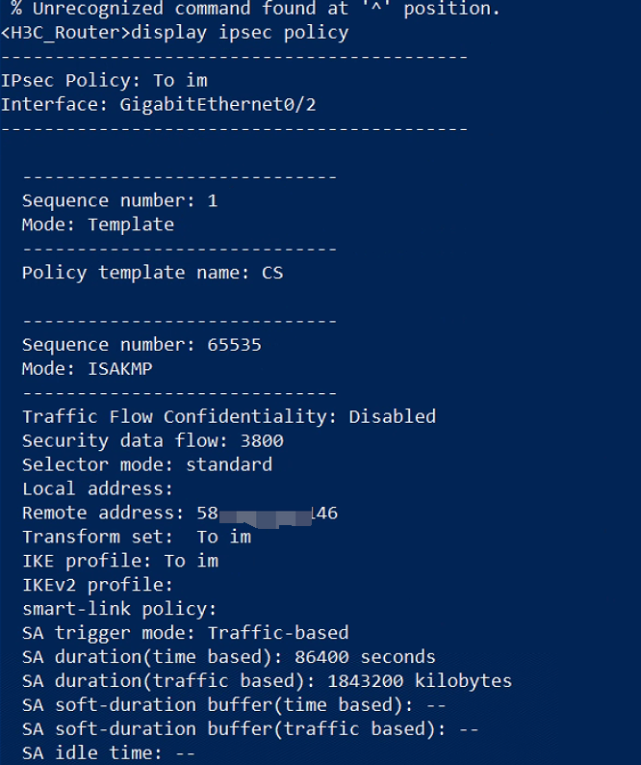Viewport: 641px width, 765px height.
Task: Click the 'Interface: GigabitEthernet0/2' line
Action: (x=159, y=105)
